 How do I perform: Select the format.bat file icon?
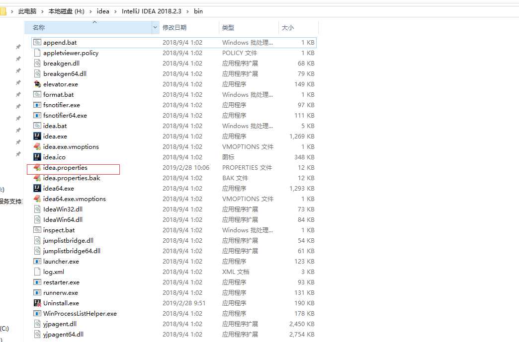(37, 94)
